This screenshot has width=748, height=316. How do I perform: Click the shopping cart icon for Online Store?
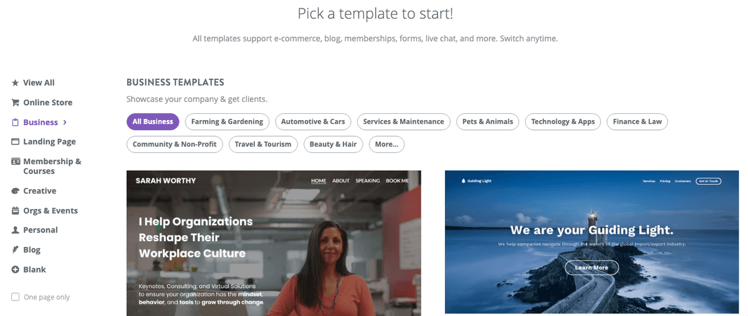pos(15,103)
